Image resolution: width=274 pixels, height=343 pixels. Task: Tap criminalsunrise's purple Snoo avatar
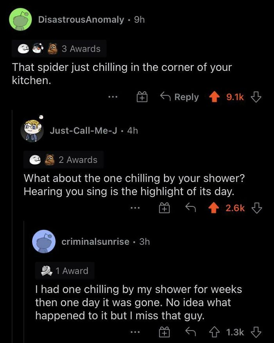(44, 241)
